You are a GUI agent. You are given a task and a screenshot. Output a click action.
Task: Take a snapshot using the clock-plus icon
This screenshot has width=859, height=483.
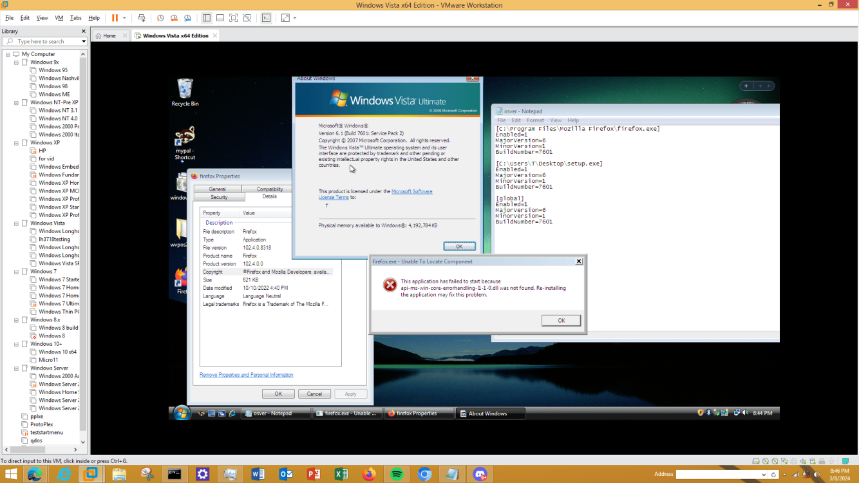(x=160, y=18)
